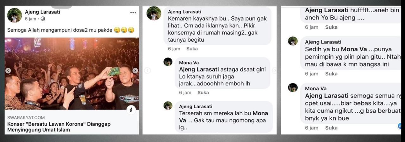Click the public globe privacy icon

[x=43, y=19]
